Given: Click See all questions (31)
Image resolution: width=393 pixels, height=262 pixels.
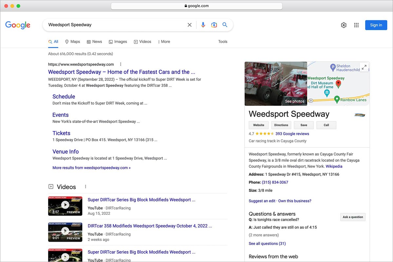Looking at the screenshot, I should tap(267, 244).
